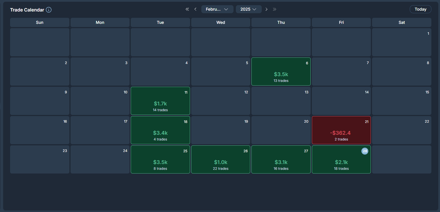Select the February 24 cell
Screen dimensions: 440x212
[100, 159]
